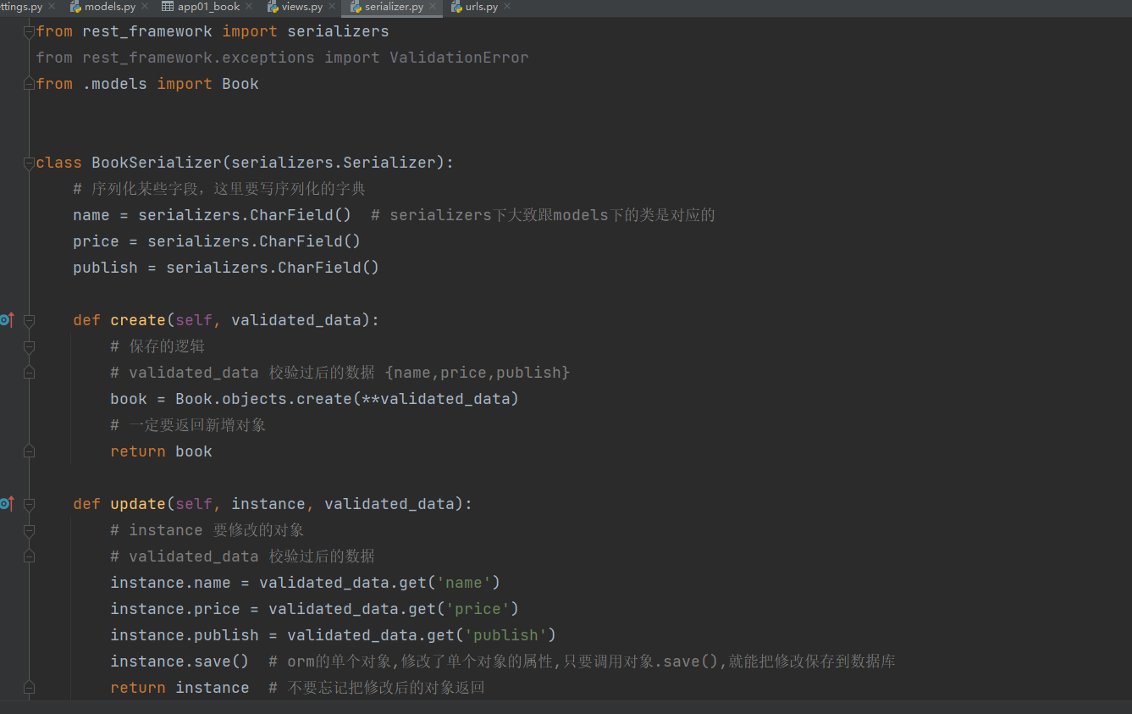
Task: Click the 'BookSerializer' class name
Action: pyautogui.click(x=157, y=163)
